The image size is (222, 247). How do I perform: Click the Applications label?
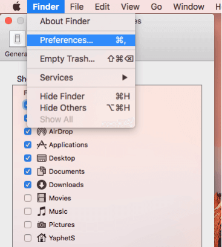click(68, 145)
